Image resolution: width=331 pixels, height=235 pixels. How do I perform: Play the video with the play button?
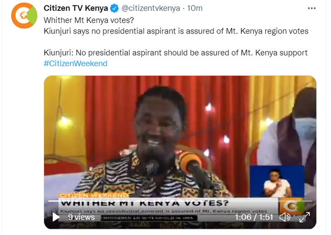click(x=56, y=217)
